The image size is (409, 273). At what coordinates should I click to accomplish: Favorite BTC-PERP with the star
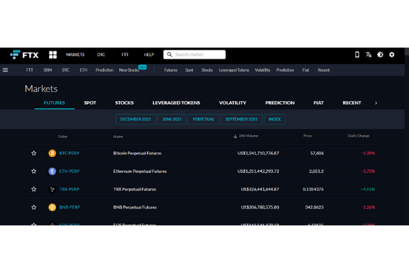pyautogui.click(x=33, y=153)
